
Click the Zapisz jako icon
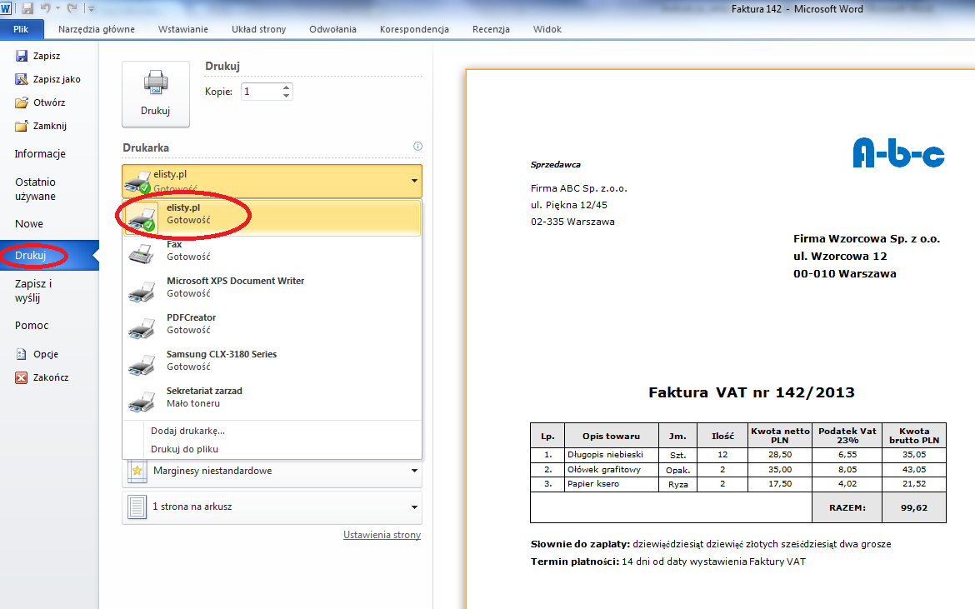(22, 79)
